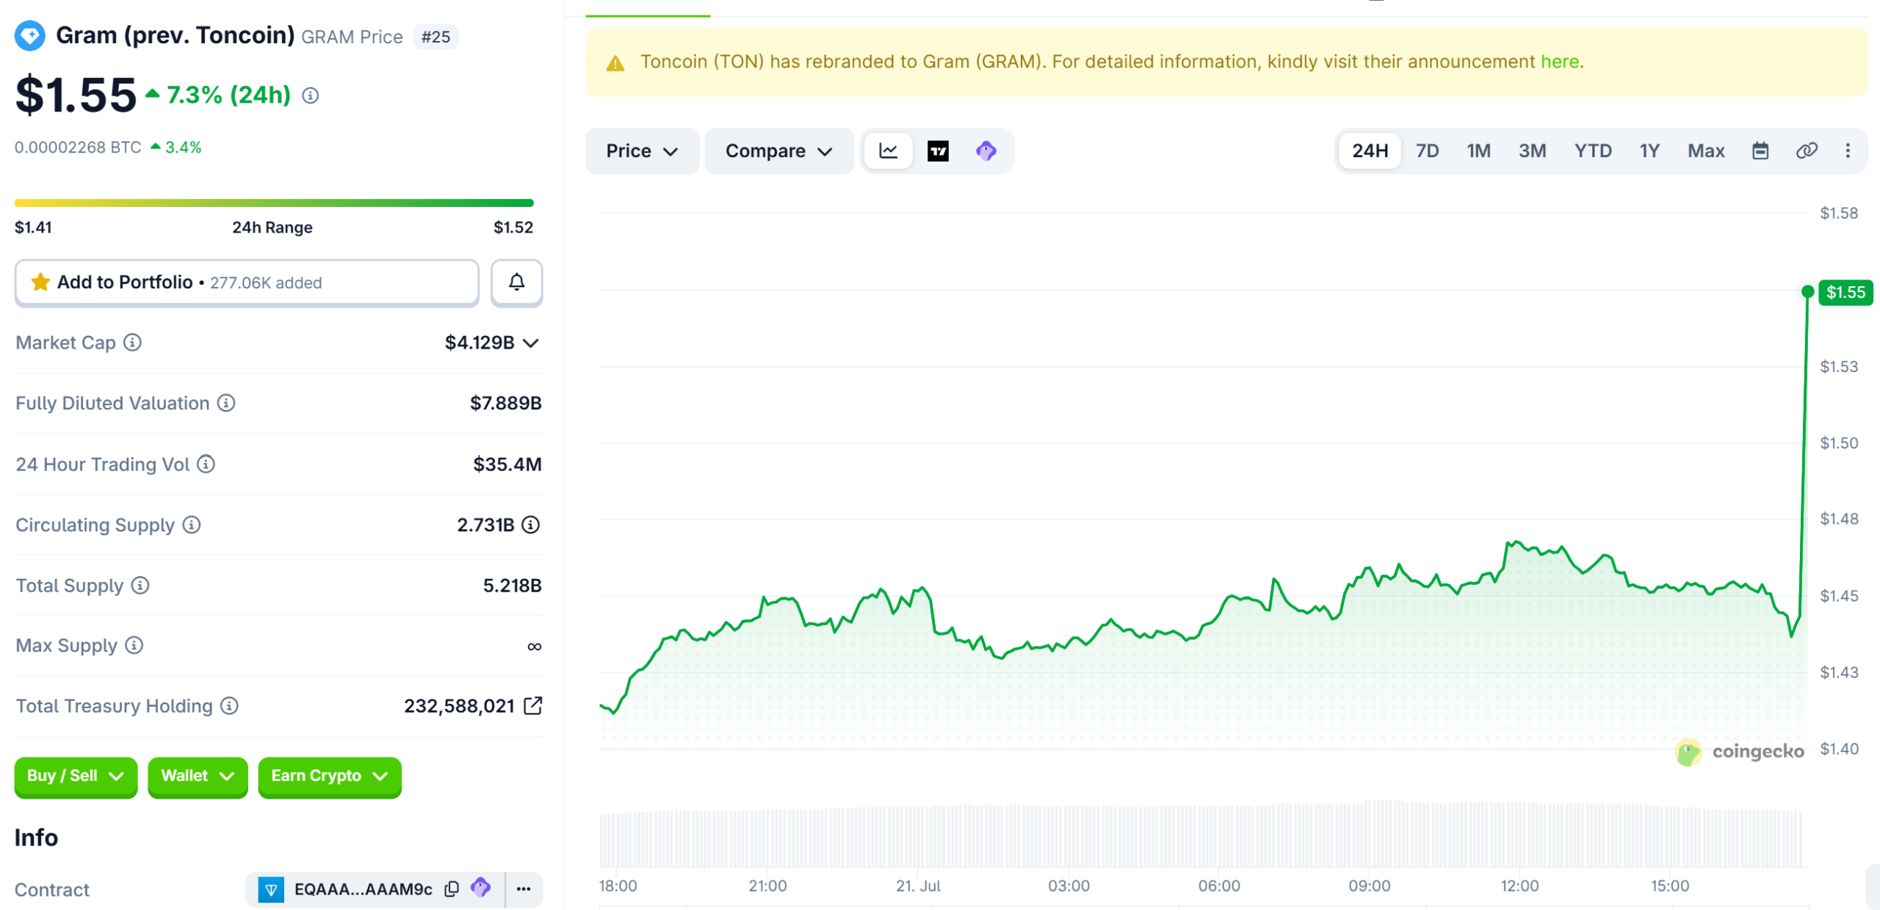
Task: Copy chart link icon
Action: tap(1807, 151)
